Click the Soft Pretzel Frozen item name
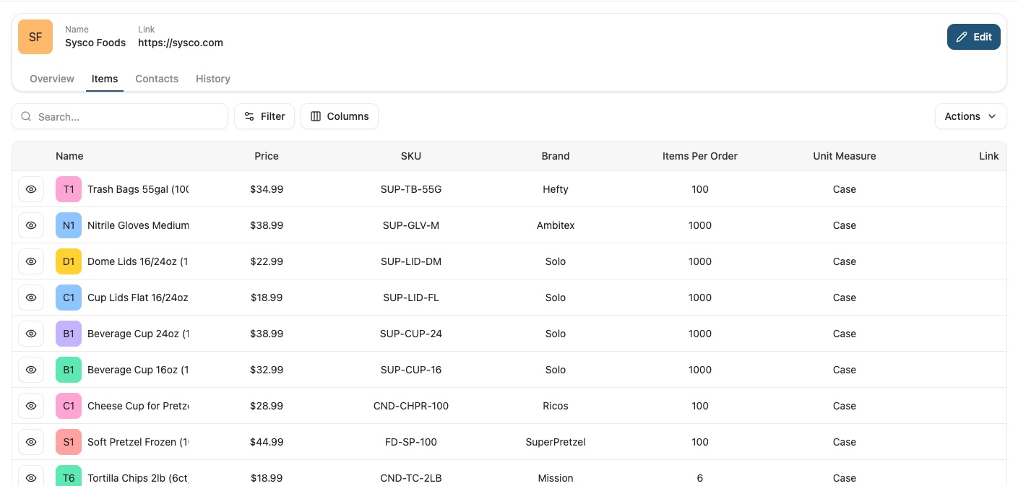 (138, 442)
